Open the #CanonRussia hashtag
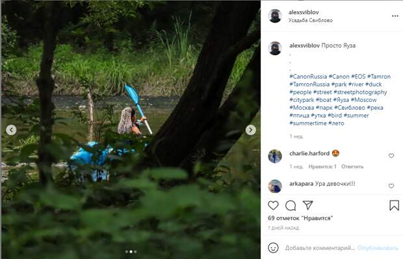The height and width of the screenshot is (259, 403). click(308, 77)
